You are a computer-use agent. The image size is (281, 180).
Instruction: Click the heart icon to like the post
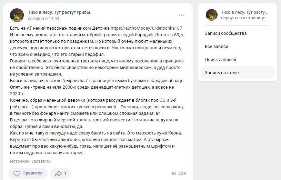(17, 173)
